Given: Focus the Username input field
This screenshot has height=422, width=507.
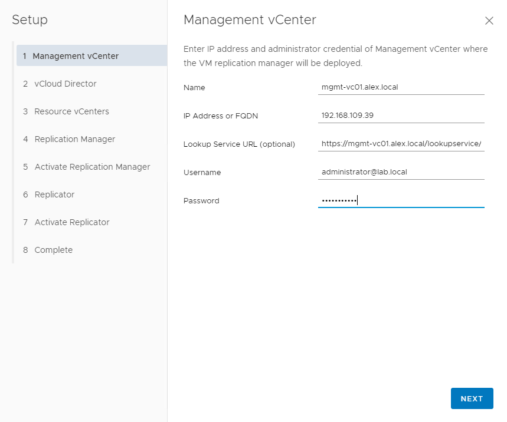Looking at the screenshot, I should click(401, 172).
